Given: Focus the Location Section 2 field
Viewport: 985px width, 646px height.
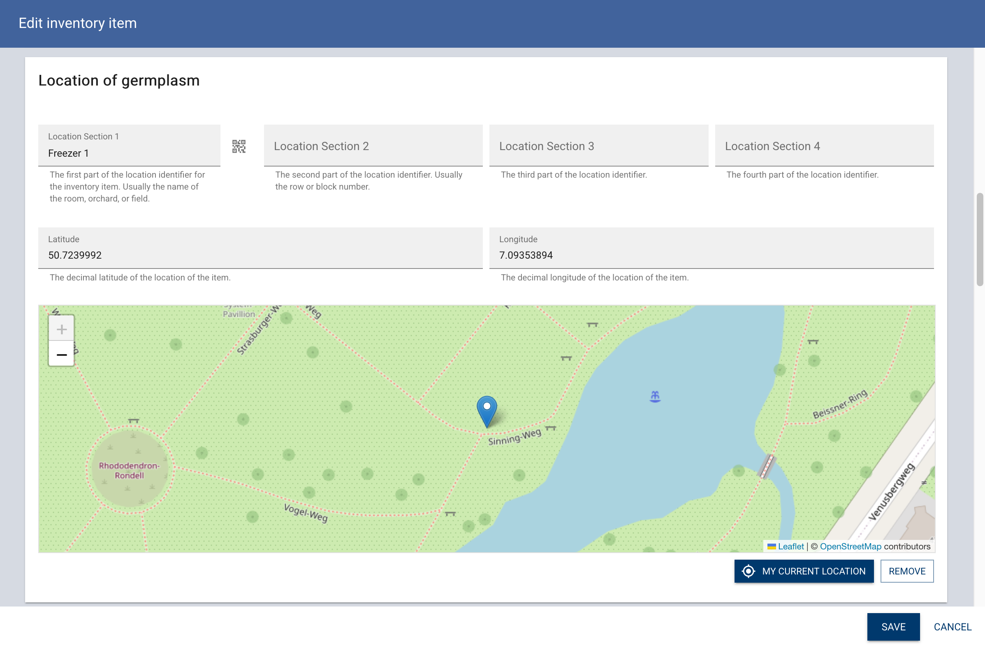Looking at the screenshot, I should [373, 146].
